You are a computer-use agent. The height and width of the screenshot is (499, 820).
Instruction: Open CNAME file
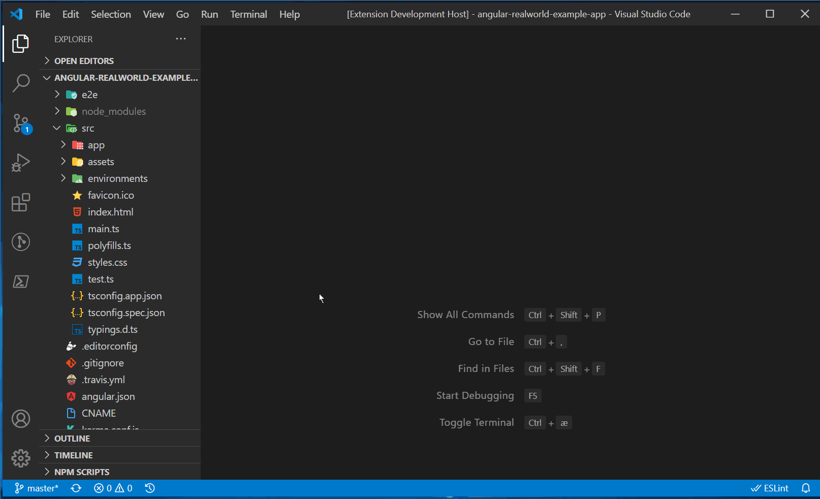(x=120, y=413)
